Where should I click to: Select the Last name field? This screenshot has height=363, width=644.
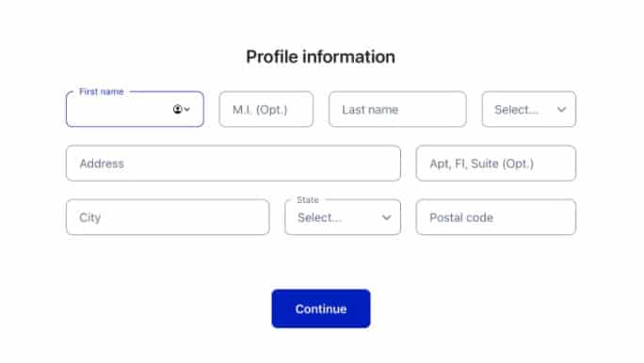point(397,109)
